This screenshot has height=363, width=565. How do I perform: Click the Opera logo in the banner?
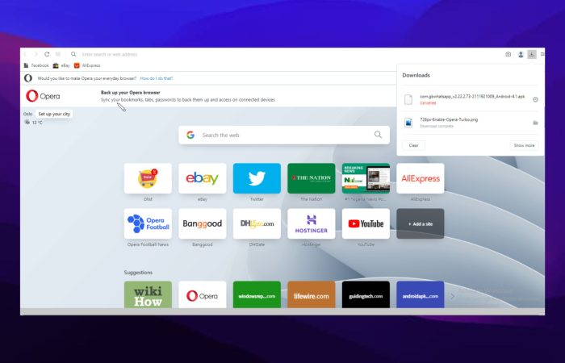43,96
